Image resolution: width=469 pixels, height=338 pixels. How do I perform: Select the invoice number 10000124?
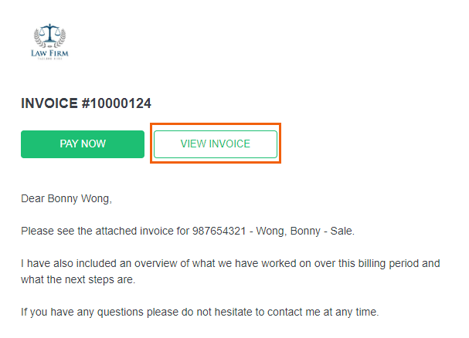point(121,103)
